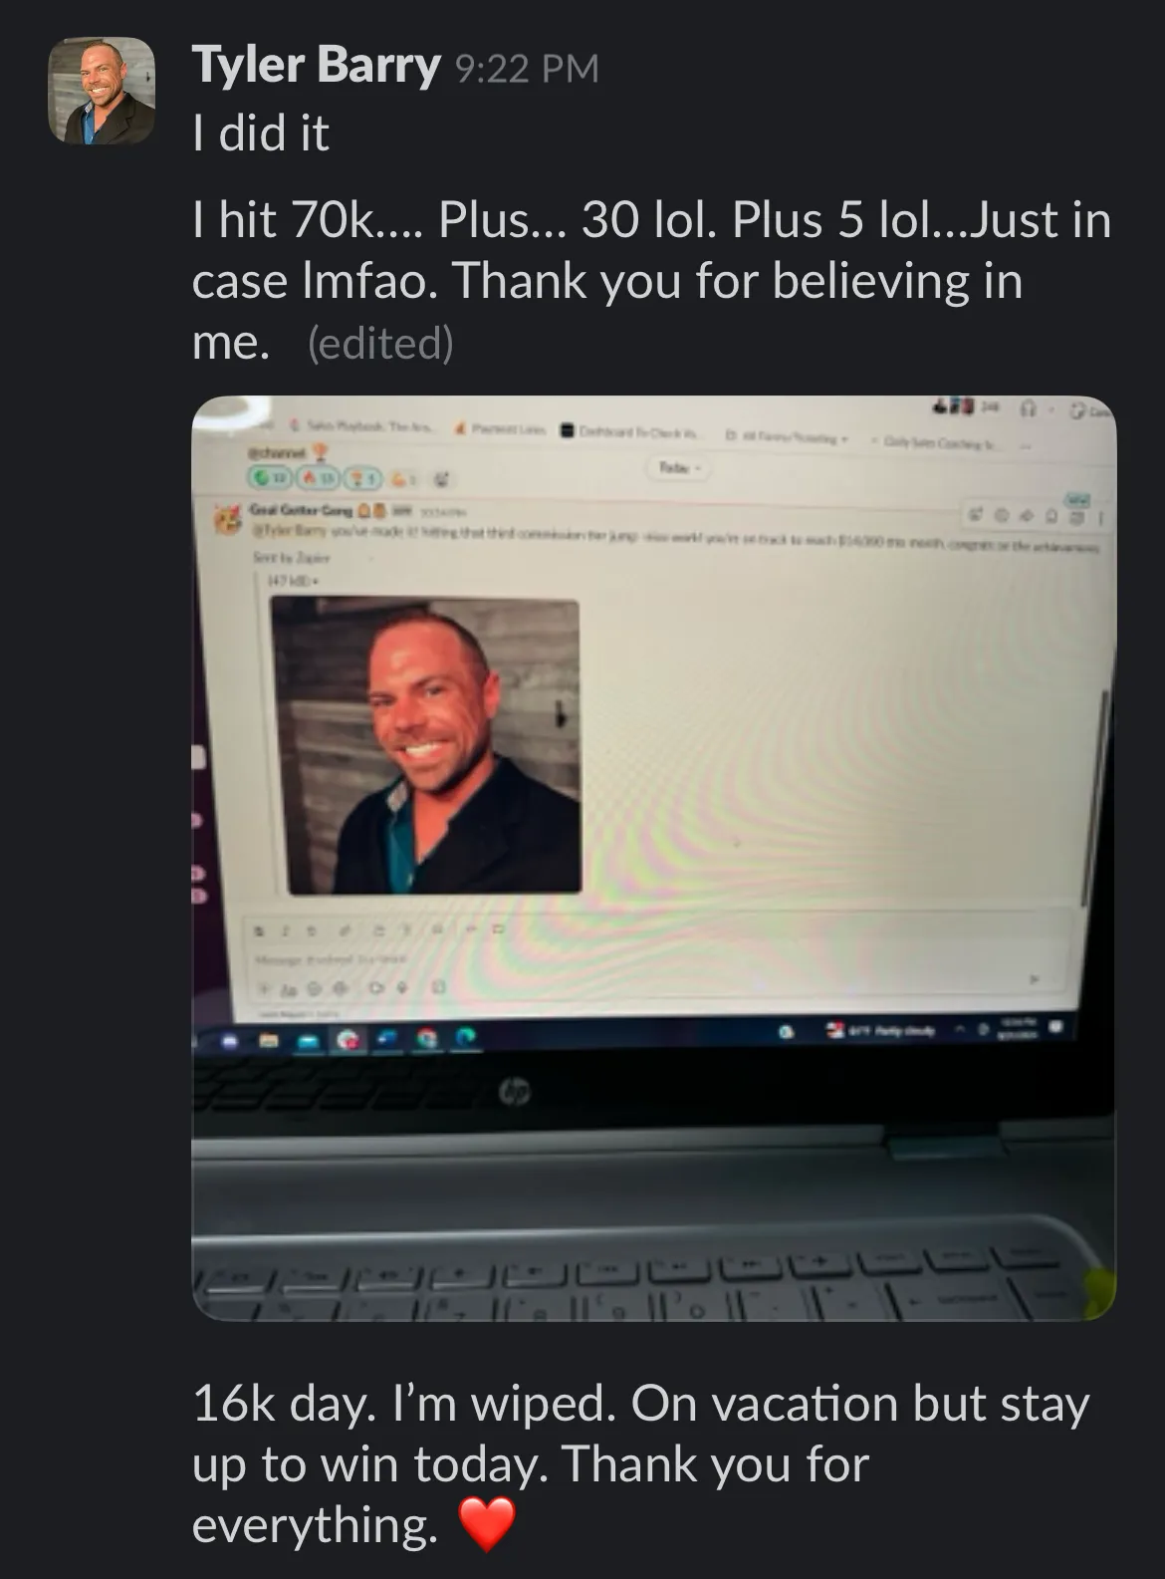Image resolution: width=1165 pixels, height=1579 pixels.
Task: Toggle the trophy emoji reaction showing 1
Action: pyautogui.click(x=361, y=479)
